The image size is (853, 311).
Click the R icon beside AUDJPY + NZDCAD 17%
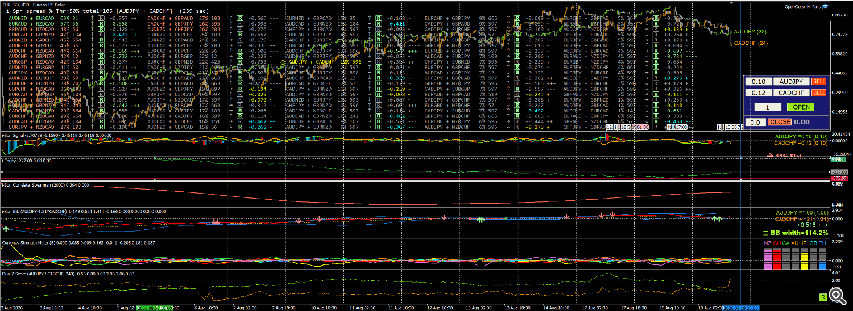tap(240, 100)
